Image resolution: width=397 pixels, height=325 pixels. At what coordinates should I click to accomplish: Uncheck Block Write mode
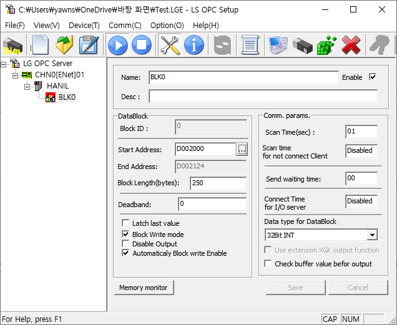coord(125,234)
